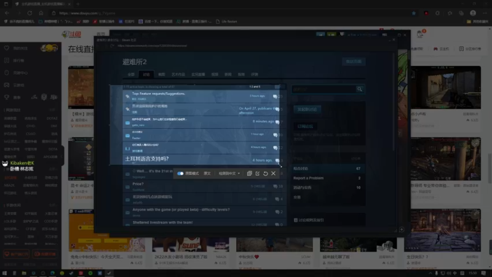The image size is (492, 277).
Task: Click the browser refresh button
Action: point(30,13)
